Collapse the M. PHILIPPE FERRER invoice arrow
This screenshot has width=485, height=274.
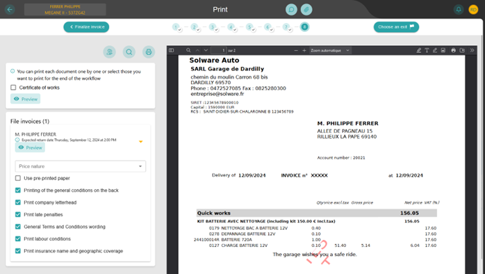141,141
